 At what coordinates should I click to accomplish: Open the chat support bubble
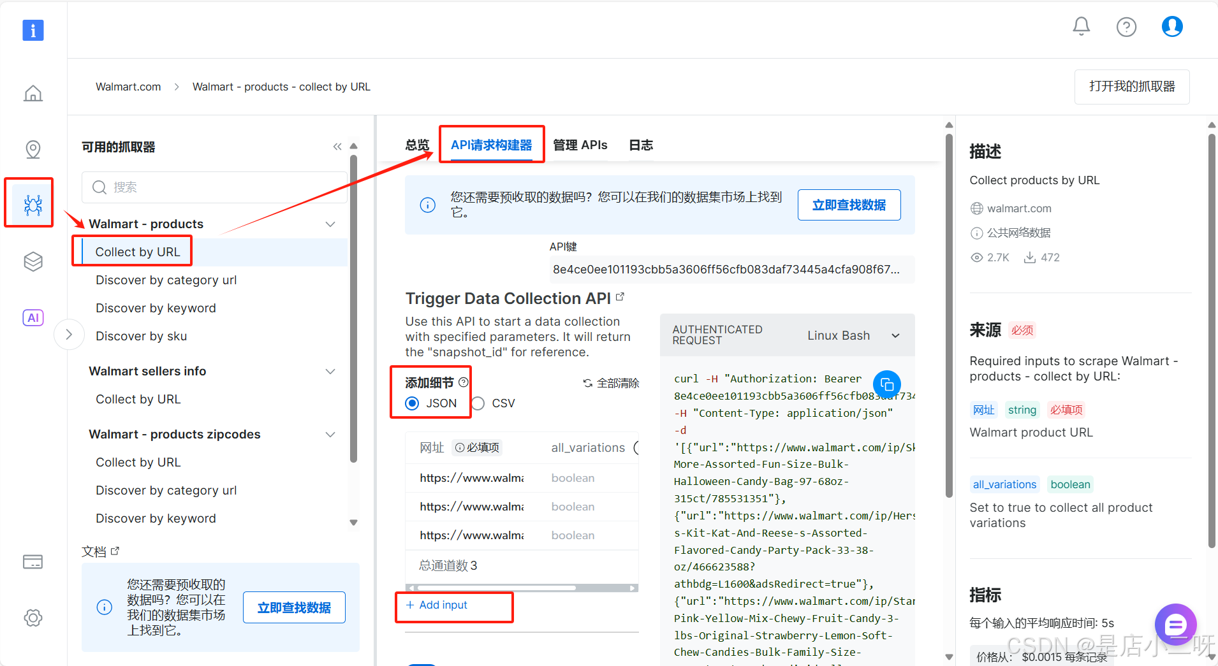1175,625
